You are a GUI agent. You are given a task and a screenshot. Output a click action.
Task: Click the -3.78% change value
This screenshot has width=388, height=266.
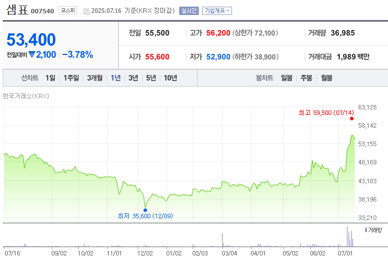[78, 54]
